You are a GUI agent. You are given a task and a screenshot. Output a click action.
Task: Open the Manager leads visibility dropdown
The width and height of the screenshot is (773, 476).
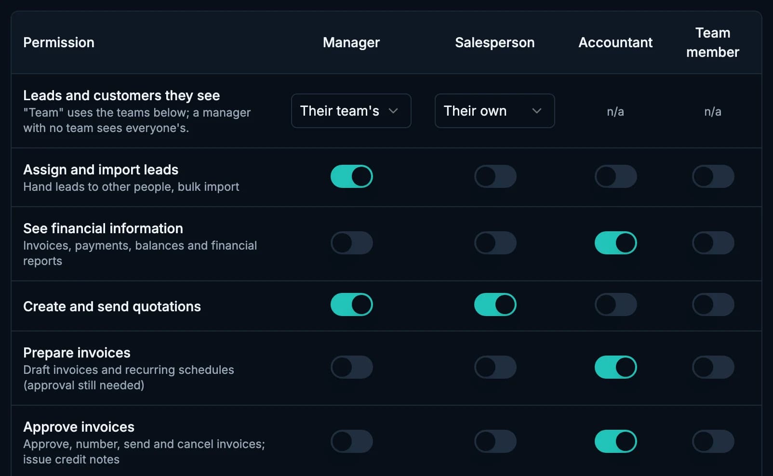tap(351, 111)
